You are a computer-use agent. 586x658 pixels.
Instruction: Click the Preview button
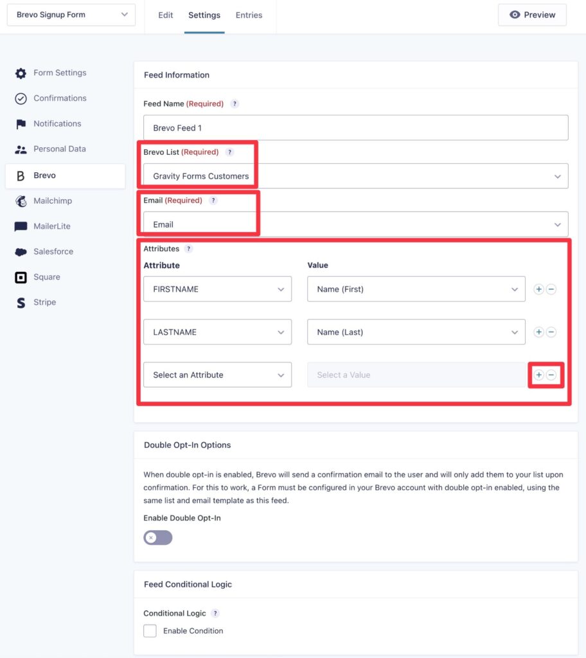pyautogui.click(x=532, y=14)
